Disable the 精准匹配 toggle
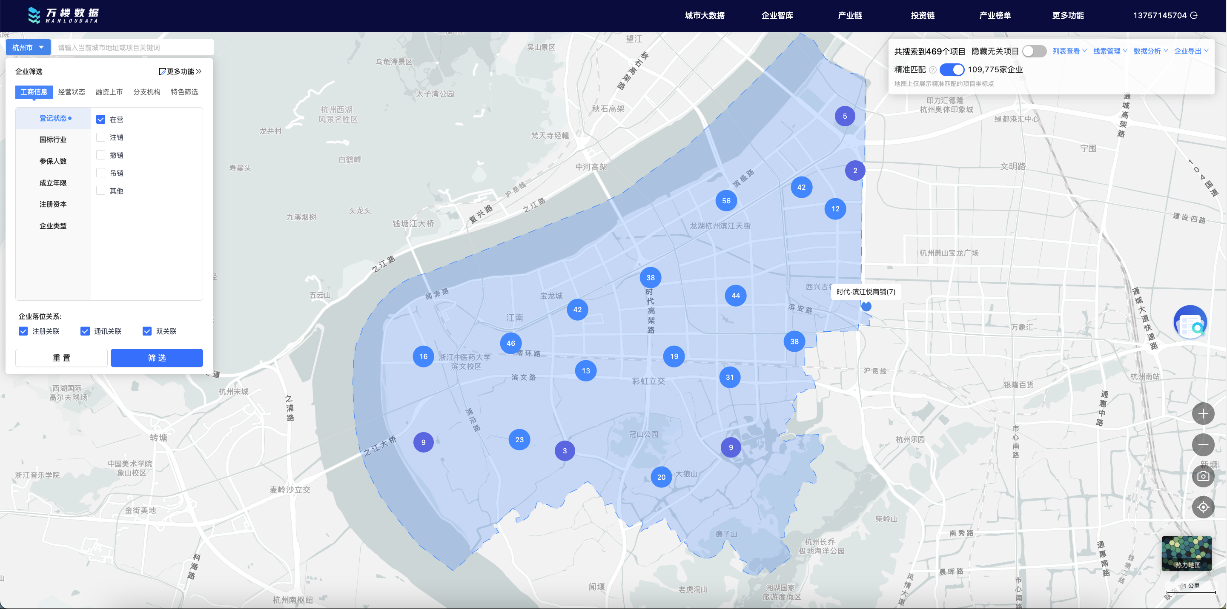Image resolution: width=1227 pixels, height=609 pixels. point(952,69)
